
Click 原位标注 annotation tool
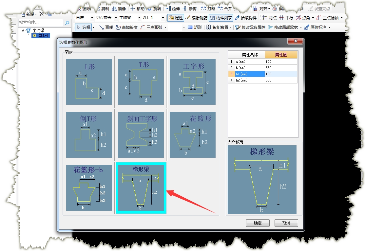click(x=316, y=27)
